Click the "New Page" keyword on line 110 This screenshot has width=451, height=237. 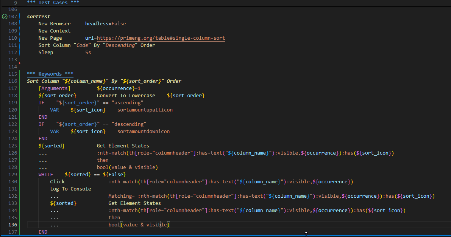point(50,38)
